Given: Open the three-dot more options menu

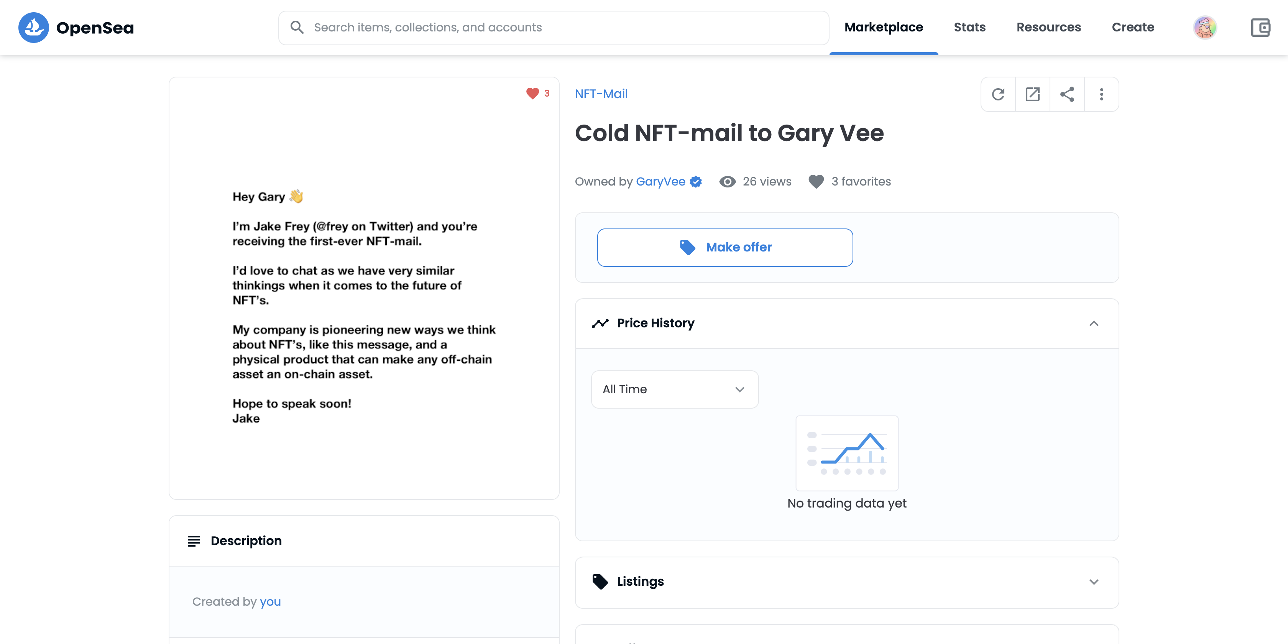Looking at the screenshot, I should 1101,94.
